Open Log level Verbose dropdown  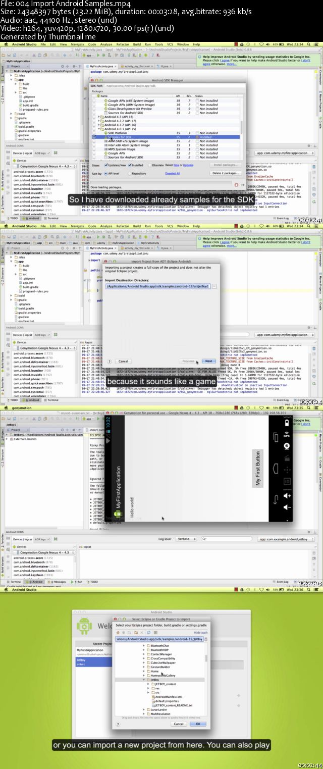[x=186, y=539]
